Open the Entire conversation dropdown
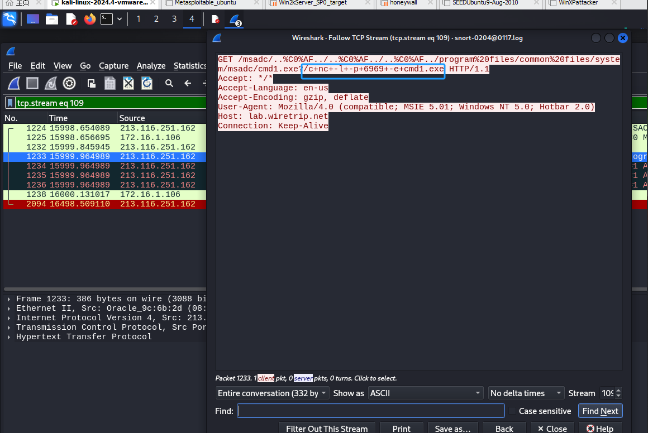The height and width of the screenshot is (433, 648). pyautogui.click(x=272, y=393)
